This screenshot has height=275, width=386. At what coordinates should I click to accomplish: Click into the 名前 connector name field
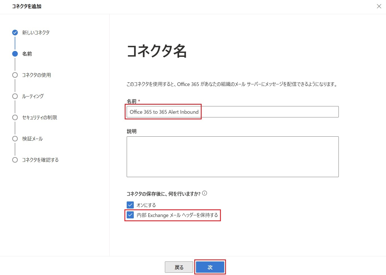point(232,112)
